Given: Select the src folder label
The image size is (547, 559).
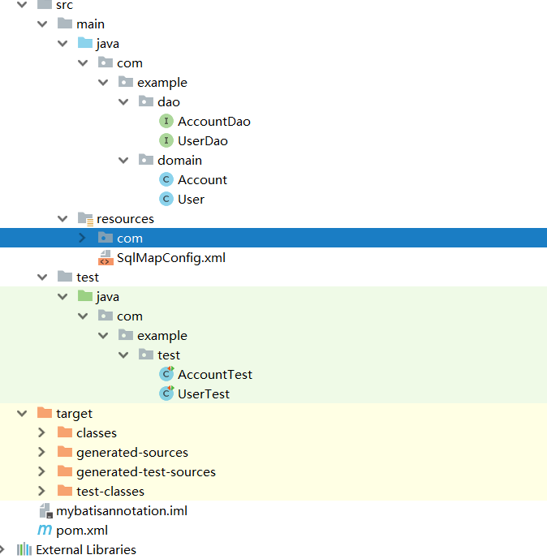Looking at the screenshot, I should tap(65, 5).
